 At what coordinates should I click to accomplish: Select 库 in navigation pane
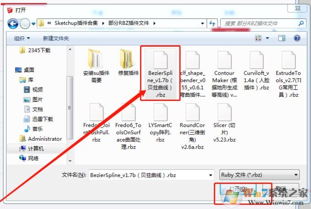27,80
